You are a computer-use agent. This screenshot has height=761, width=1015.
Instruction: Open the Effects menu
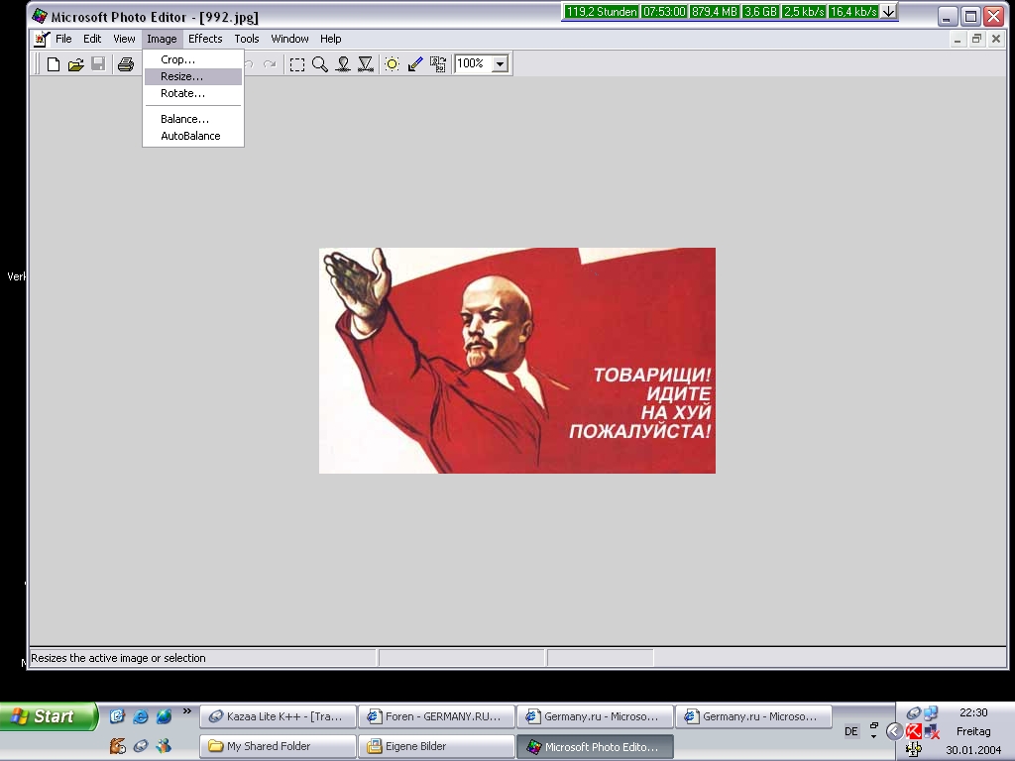click(205, 39)
